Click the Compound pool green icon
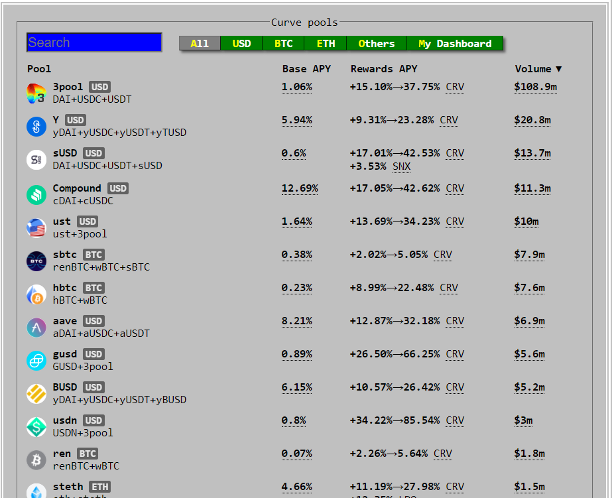Screen dimensions: 612x498 click(36, 195)
